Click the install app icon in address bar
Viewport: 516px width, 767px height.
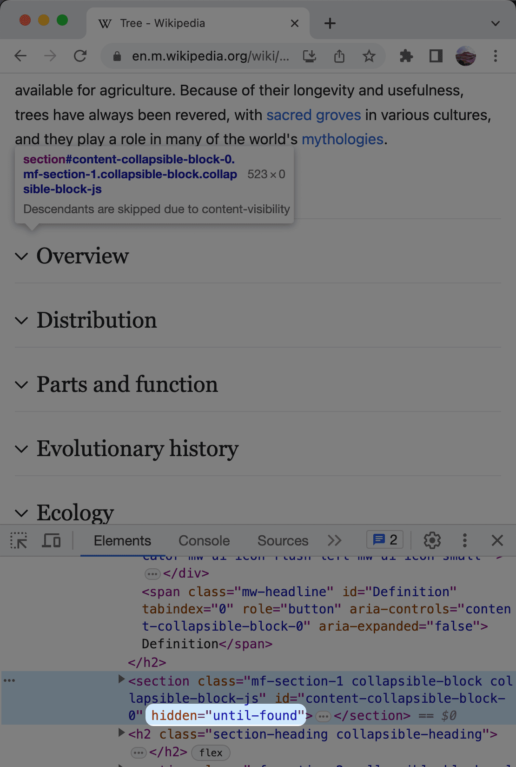pos(310,56)
